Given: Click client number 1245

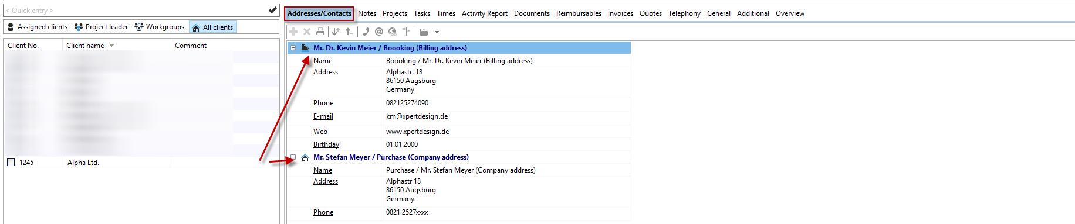Looking at the screenshot, I should pos(26,163).
